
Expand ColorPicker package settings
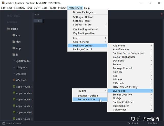[130, 110]
